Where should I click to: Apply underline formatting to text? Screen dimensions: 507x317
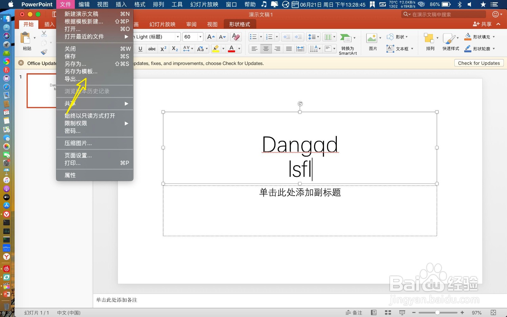click(140, 49)
